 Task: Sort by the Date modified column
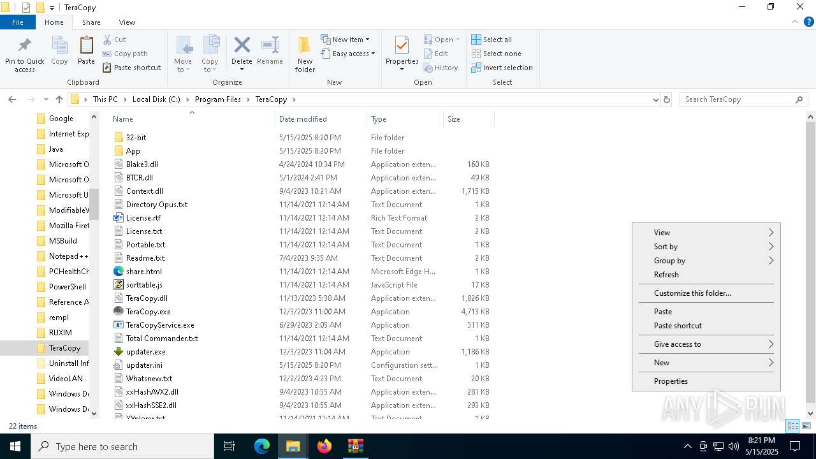point(321,119)
